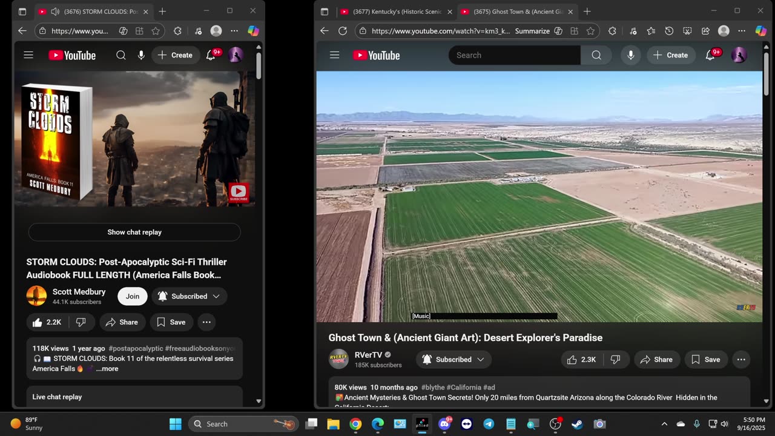
Task: Like the Ghost Town video
Action: tap(582, 359)
